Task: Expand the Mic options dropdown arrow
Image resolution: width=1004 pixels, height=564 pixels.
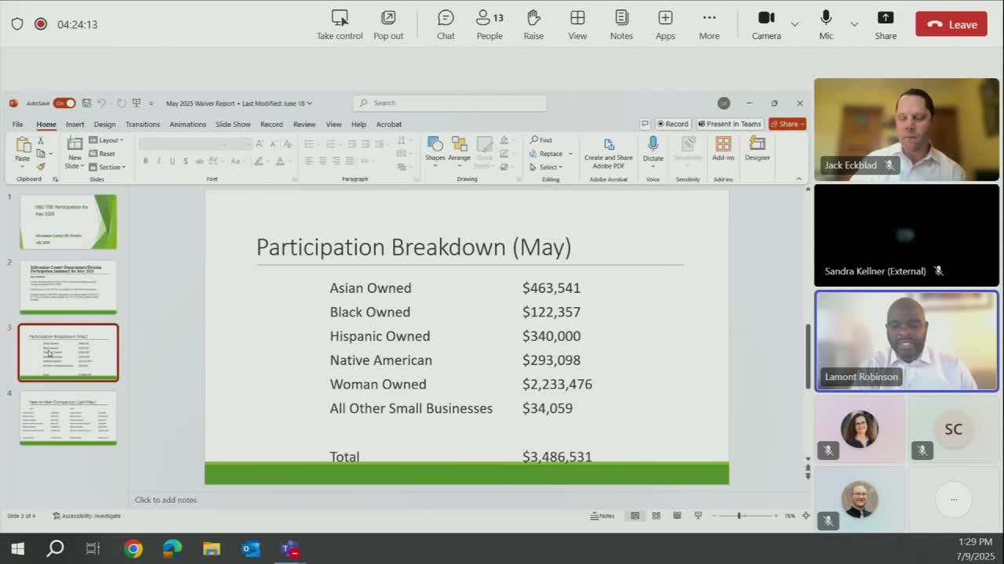Action: pyautogui.click(x=854, y=24)
